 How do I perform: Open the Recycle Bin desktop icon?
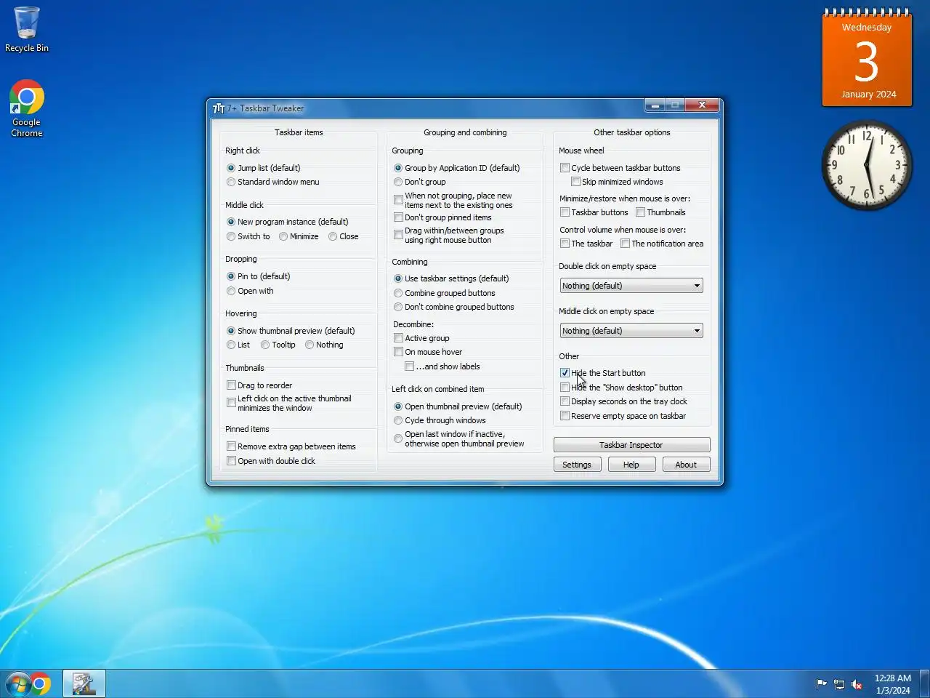click(27, 29)
